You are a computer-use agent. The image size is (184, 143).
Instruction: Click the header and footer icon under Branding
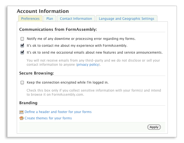pyautogui.click(x=21, y=112)
